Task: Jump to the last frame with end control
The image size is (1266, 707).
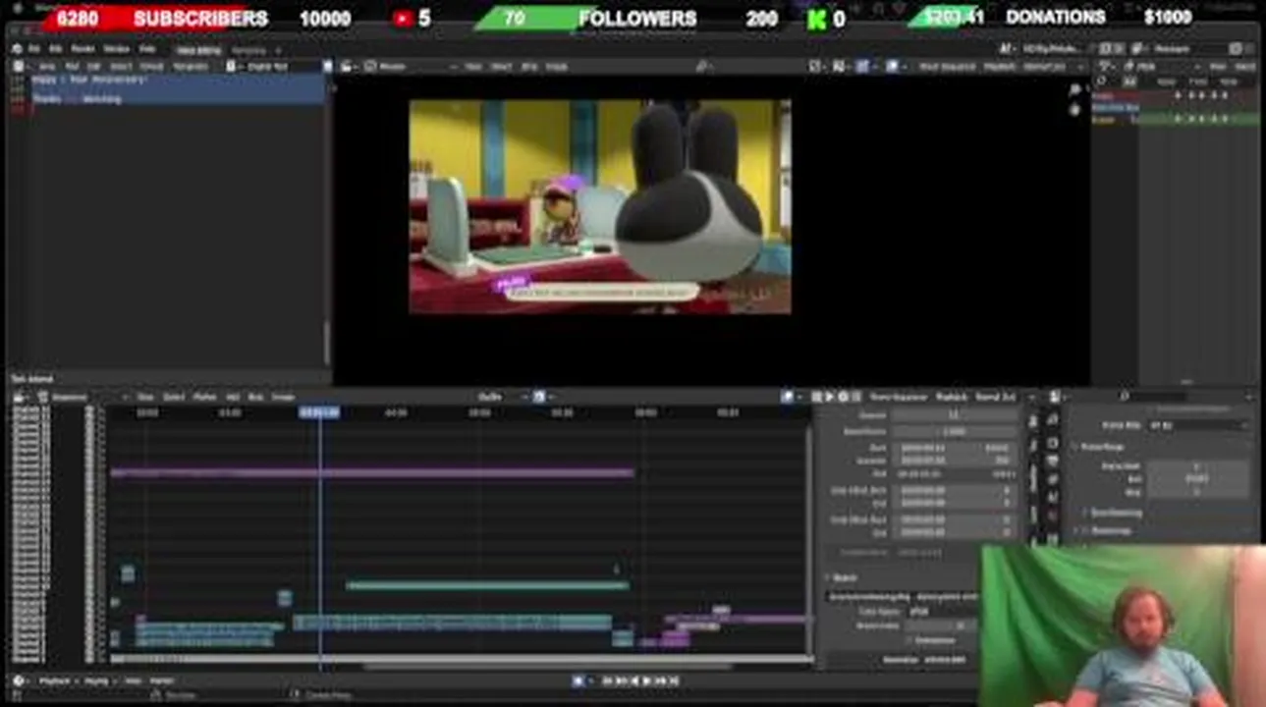Action: tap(674, 680)
